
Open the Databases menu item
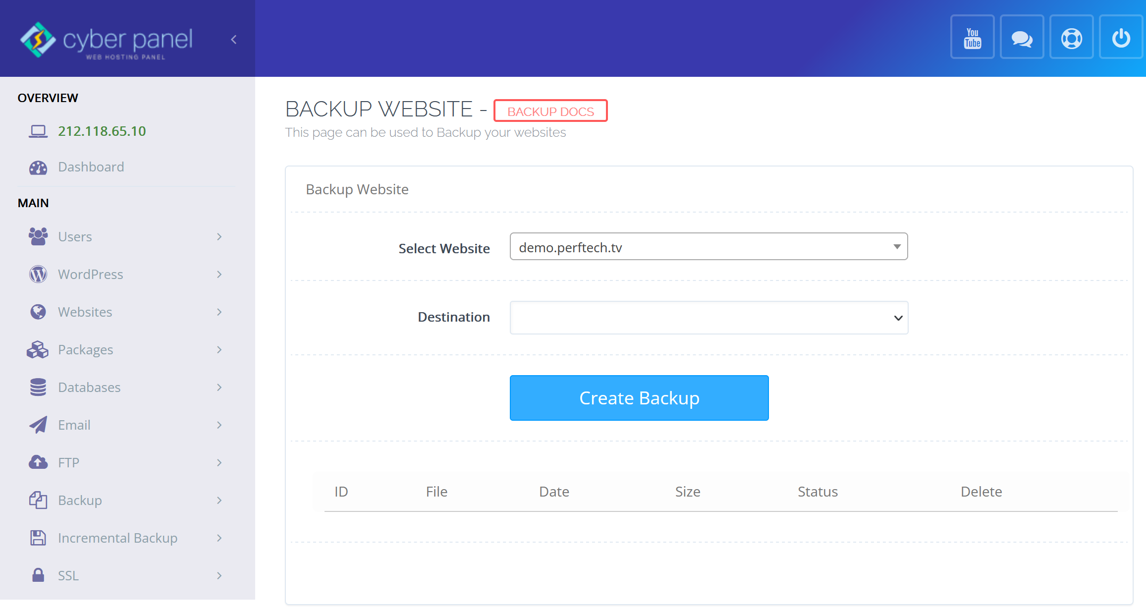89,388
